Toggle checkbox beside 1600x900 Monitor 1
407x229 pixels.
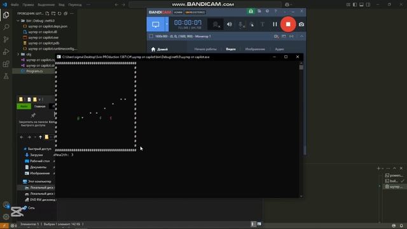(151, 36)
